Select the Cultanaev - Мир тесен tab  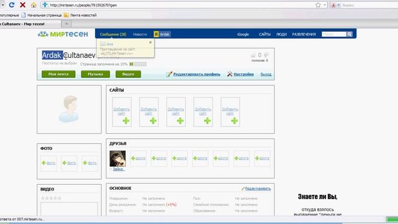point(30,24)
